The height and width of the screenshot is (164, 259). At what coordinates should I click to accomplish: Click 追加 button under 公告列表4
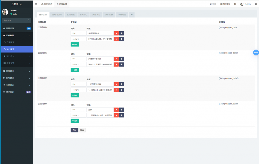coord(75,121)
